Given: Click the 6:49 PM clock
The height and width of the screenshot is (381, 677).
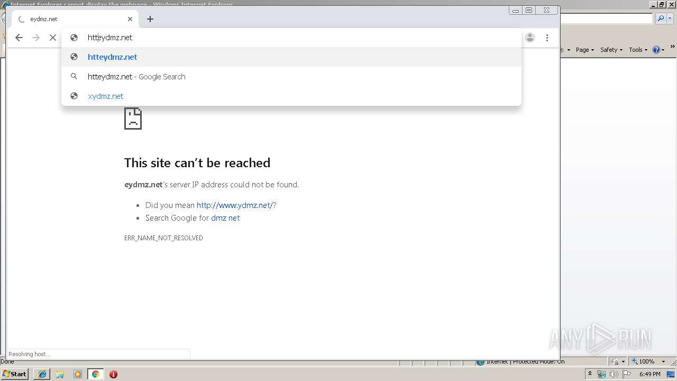Looking at the screenshot, I should 649,374.
